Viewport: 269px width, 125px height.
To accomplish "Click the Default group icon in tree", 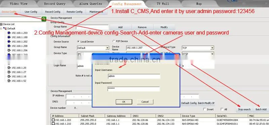I will [5, 28].
